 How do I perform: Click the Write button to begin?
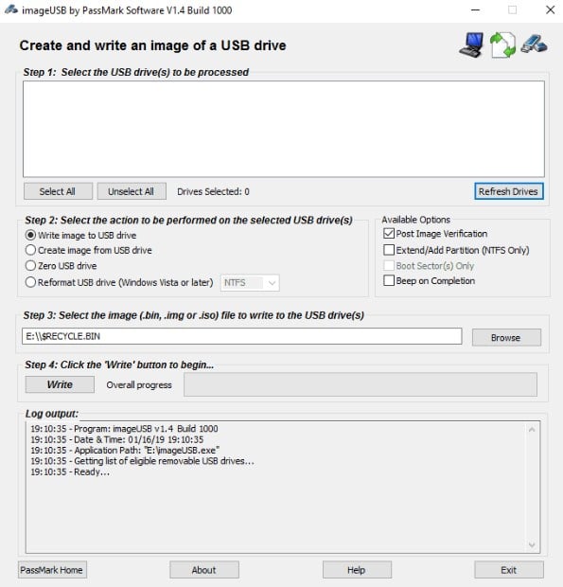click(x=60, y=384)
